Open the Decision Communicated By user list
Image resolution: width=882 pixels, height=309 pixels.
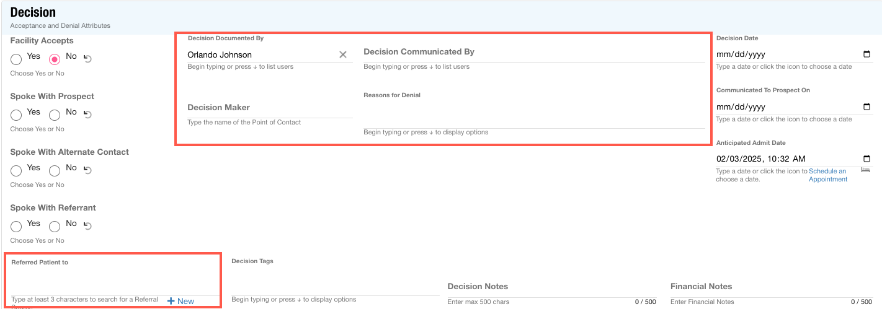(x=533, y=53)
